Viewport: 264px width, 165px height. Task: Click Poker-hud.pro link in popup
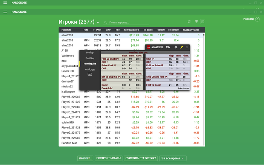[183, 88]
